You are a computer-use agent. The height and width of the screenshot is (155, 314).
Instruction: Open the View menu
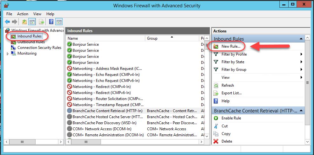[x=37, y=14]
